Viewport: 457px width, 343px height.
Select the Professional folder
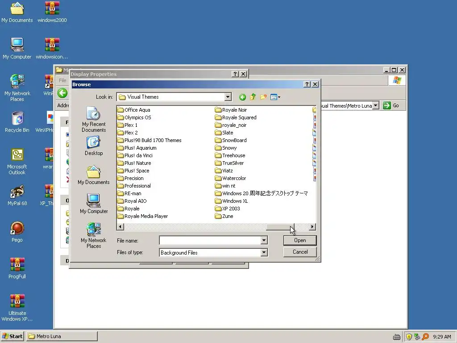(x=134, y=186)
